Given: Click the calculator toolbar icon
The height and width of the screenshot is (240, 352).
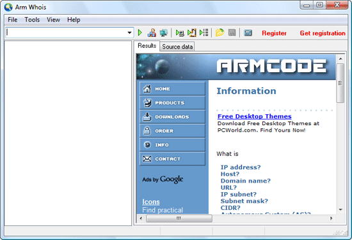Looking at the screenshot, I should [248, 33].
